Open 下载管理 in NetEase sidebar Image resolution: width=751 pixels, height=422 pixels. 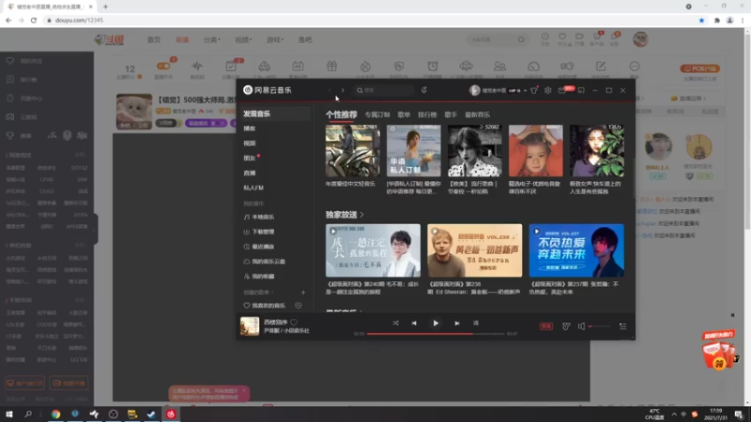(259, 232)
